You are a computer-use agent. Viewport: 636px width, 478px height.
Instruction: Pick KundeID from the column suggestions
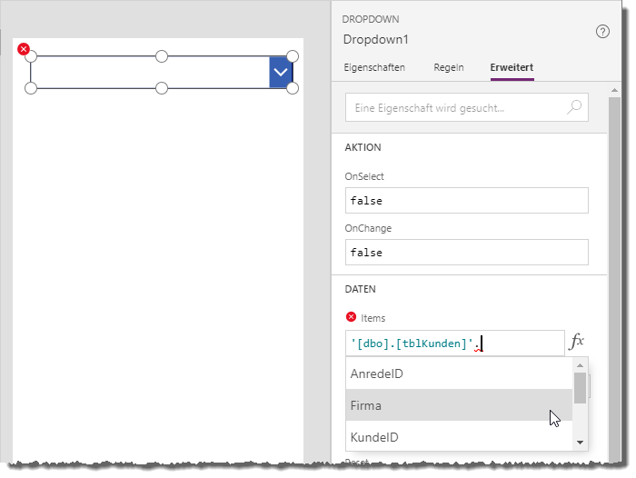(459, 436)
